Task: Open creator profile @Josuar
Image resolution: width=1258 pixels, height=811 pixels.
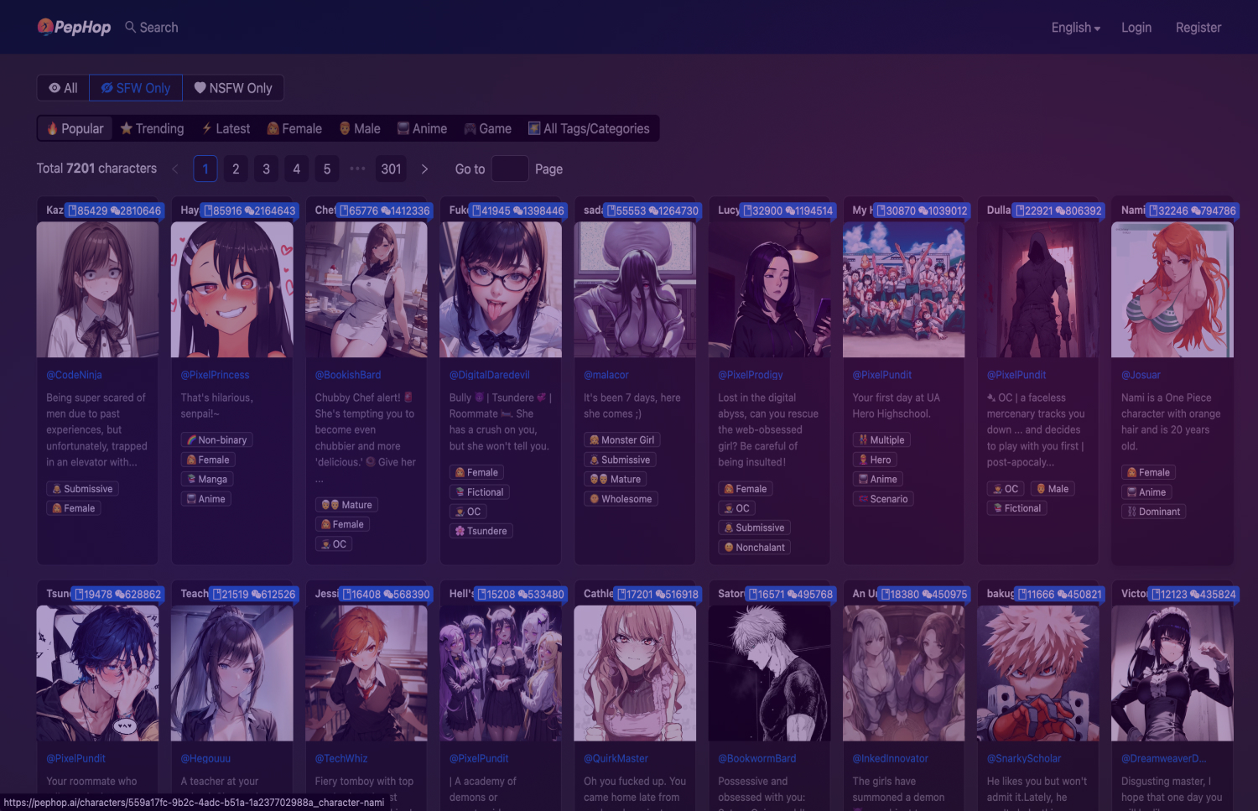Action: pos(1141,375)
